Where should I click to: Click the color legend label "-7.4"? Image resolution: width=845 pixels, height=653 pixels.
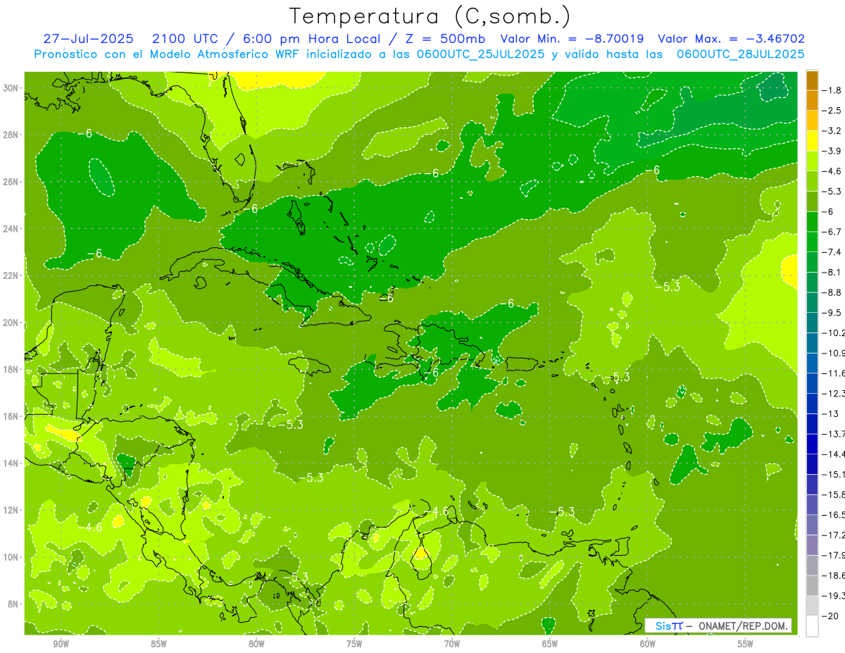pyautogui.click(x=832, y=252)
